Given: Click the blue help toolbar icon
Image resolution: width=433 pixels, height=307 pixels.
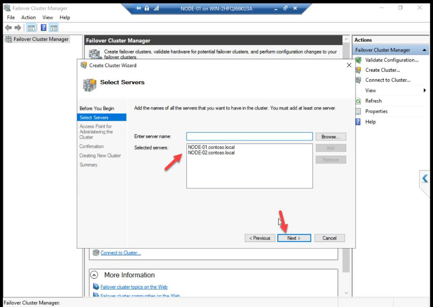Looking at the screenshot, I should [x=43, y=28].
